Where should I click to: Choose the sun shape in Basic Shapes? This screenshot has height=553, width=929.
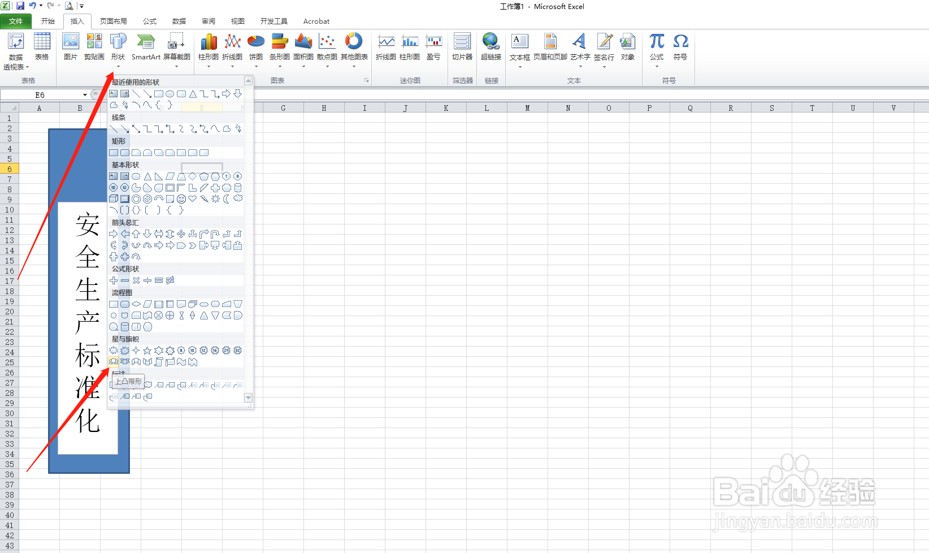point(215,199)
